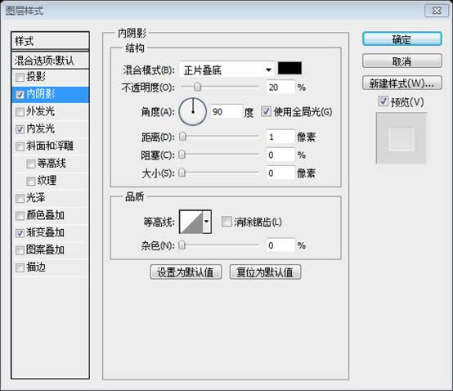The width and height of the screenshot is (453, 391).
Task: Click 设置为默认值 button
Action: click(186, 272)
